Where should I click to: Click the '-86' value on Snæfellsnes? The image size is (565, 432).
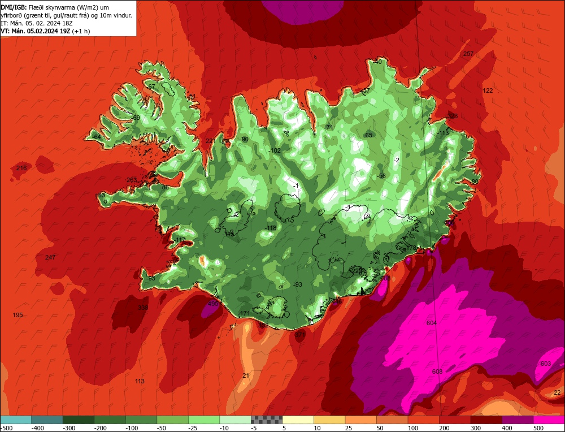point(164,188)
